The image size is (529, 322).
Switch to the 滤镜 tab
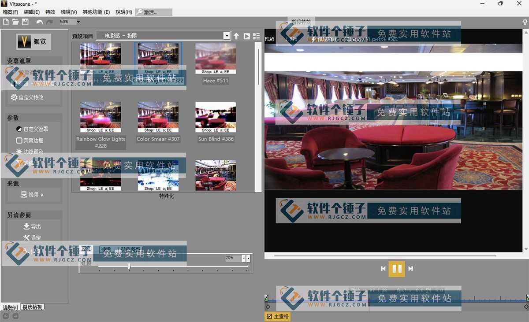(x=106, y=249)
